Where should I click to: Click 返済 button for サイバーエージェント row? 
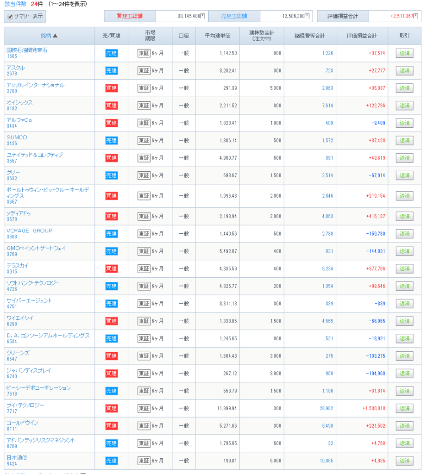point(404,304)
